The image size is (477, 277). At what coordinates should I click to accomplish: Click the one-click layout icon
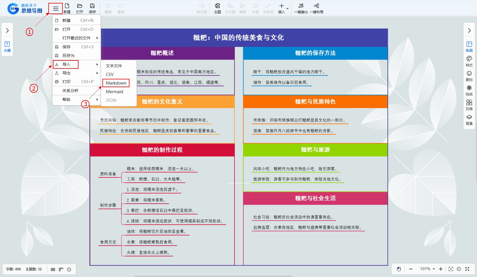pos(316,6)
